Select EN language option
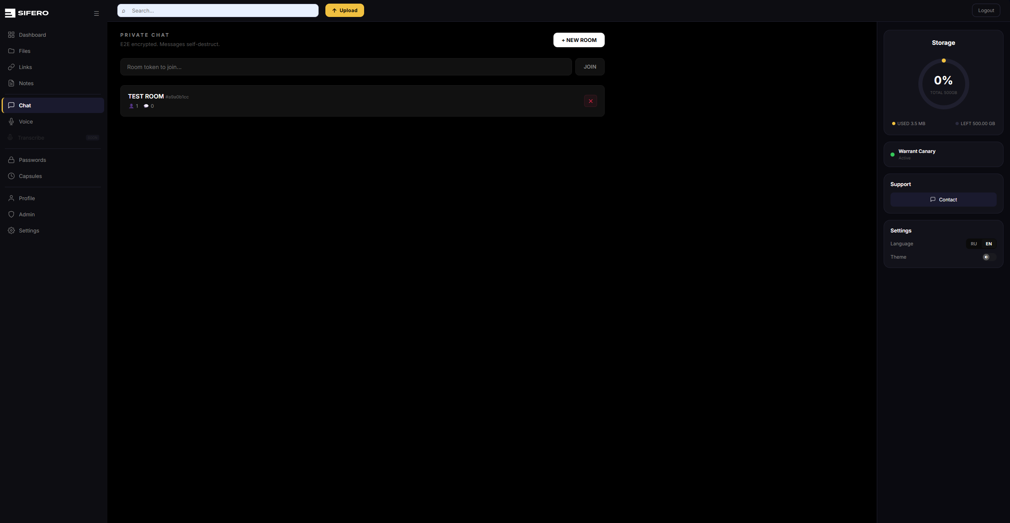 [x=989, y=244]
